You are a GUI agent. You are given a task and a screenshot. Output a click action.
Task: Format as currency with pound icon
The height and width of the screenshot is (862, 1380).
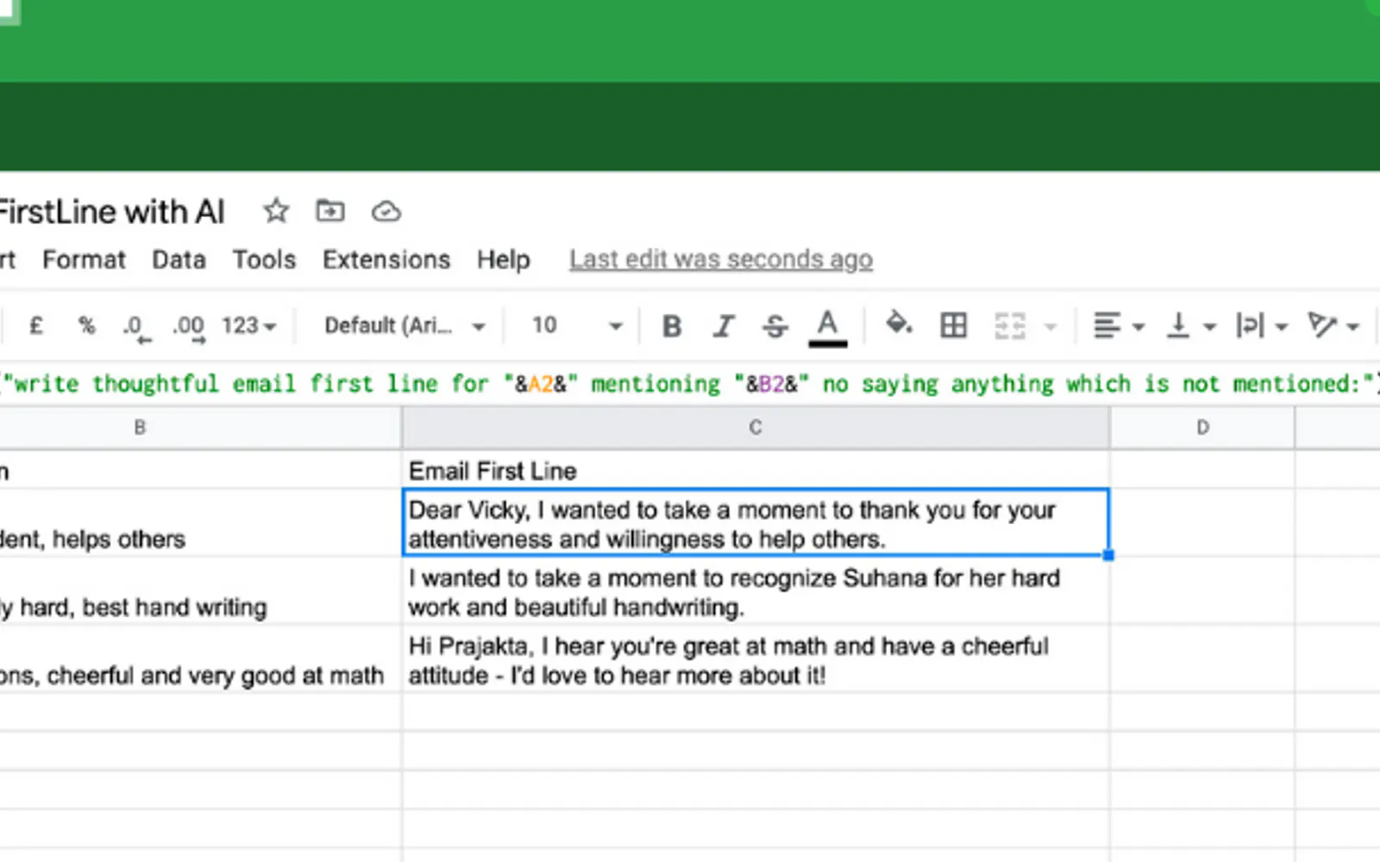(x=35, y=326)
